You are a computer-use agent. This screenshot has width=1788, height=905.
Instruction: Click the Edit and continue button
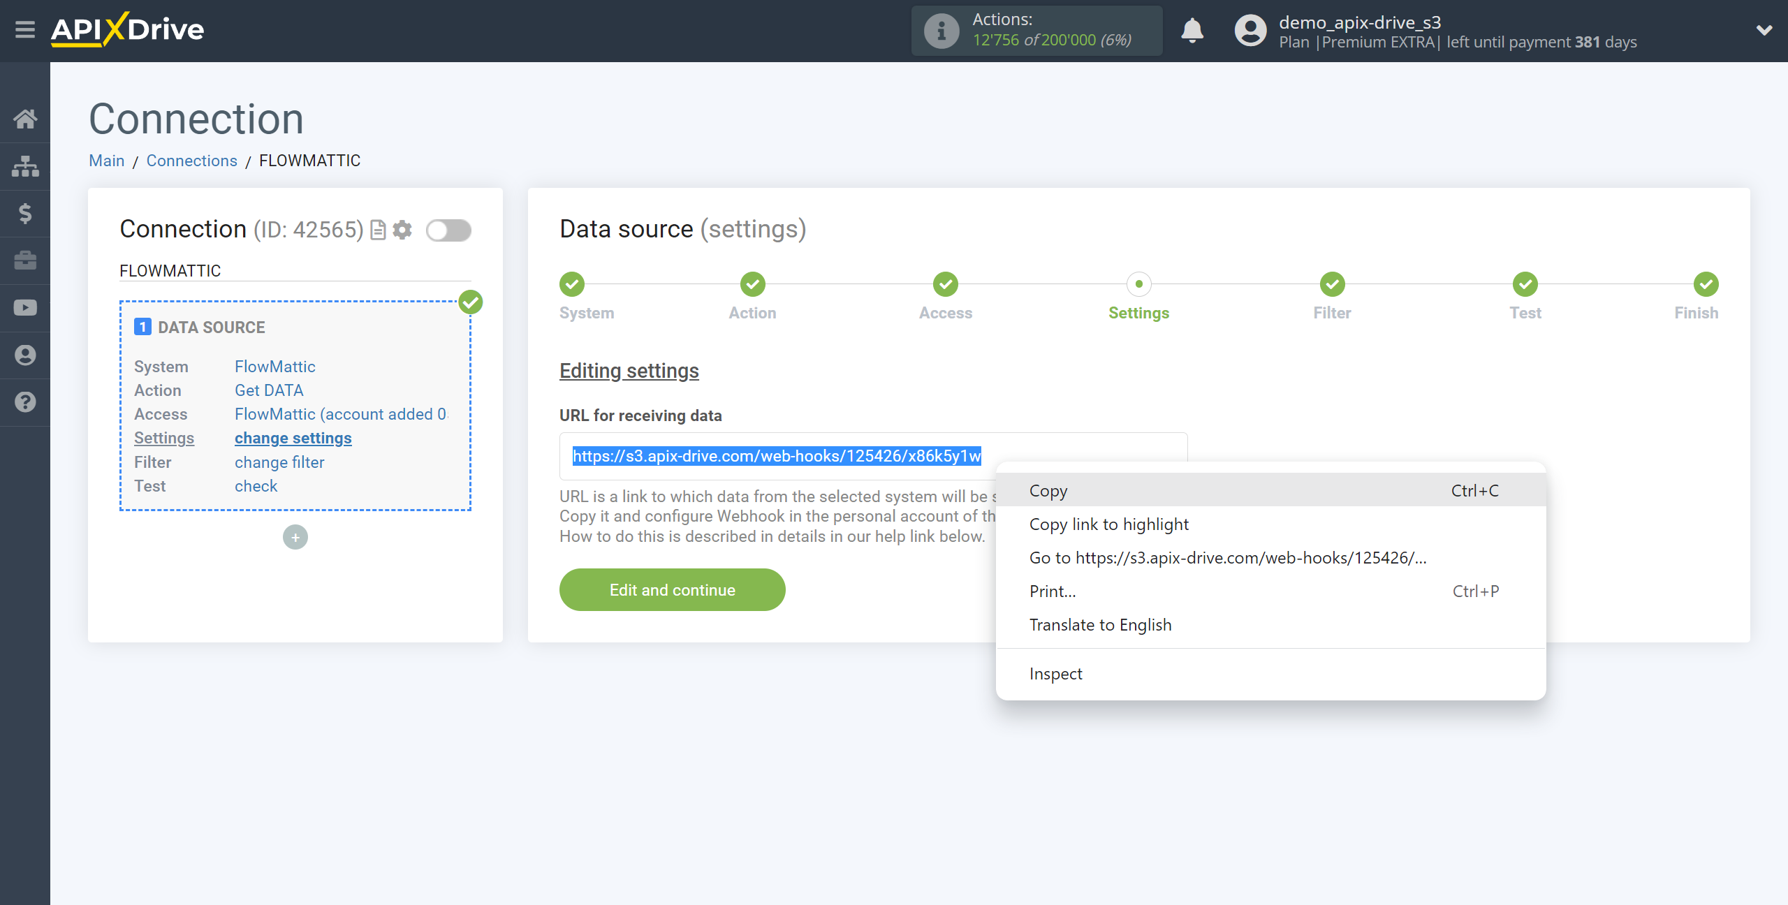coord(673,590)
